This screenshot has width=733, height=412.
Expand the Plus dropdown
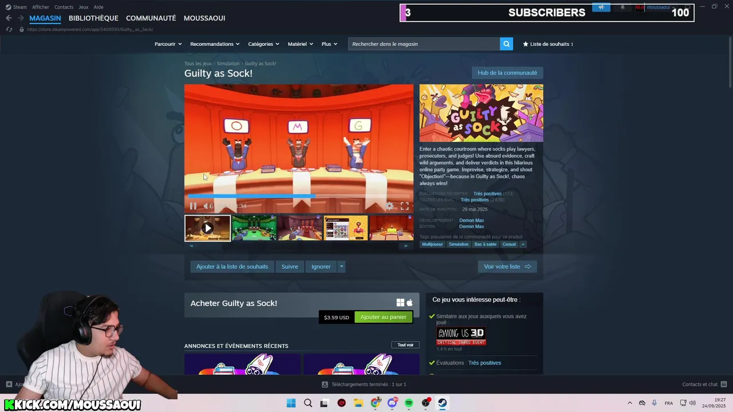(x=329, y=44)
